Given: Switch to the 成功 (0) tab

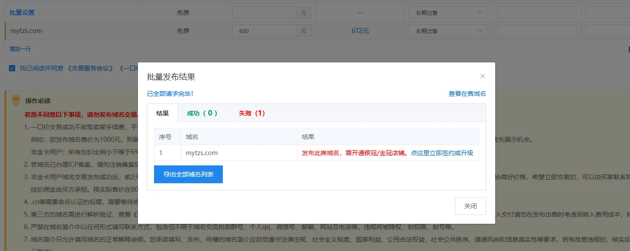Looking at the screenshot, I should click(x=202, y=113).
